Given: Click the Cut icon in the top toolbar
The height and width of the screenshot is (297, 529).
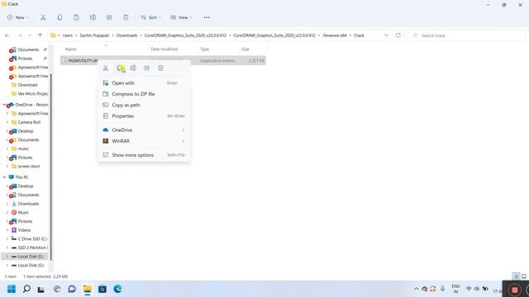Looking at the screenshot, I should [x=43, y=17].
